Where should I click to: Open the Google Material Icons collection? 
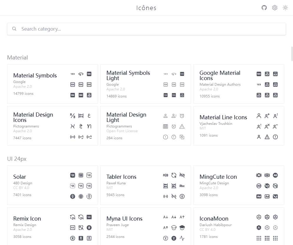(x=220, y=75)
